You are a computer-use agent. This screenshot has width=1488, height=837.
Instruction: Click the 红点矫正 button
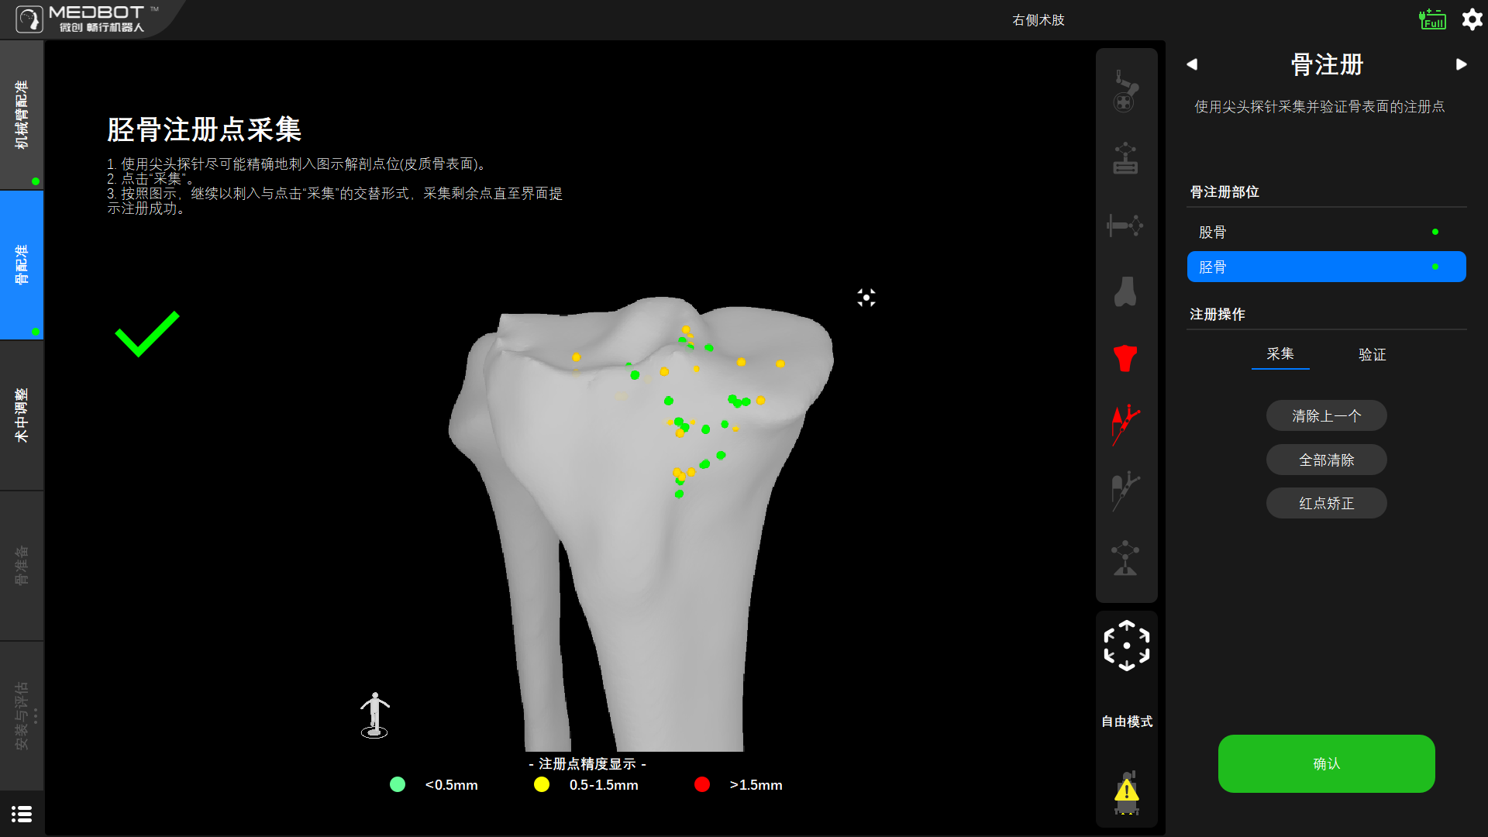(1326, 503)
